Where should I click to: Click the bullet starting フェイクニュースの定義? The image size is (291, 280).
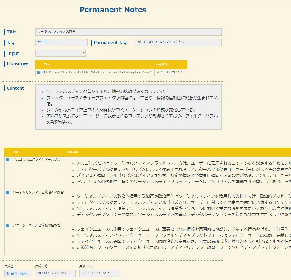184,229
